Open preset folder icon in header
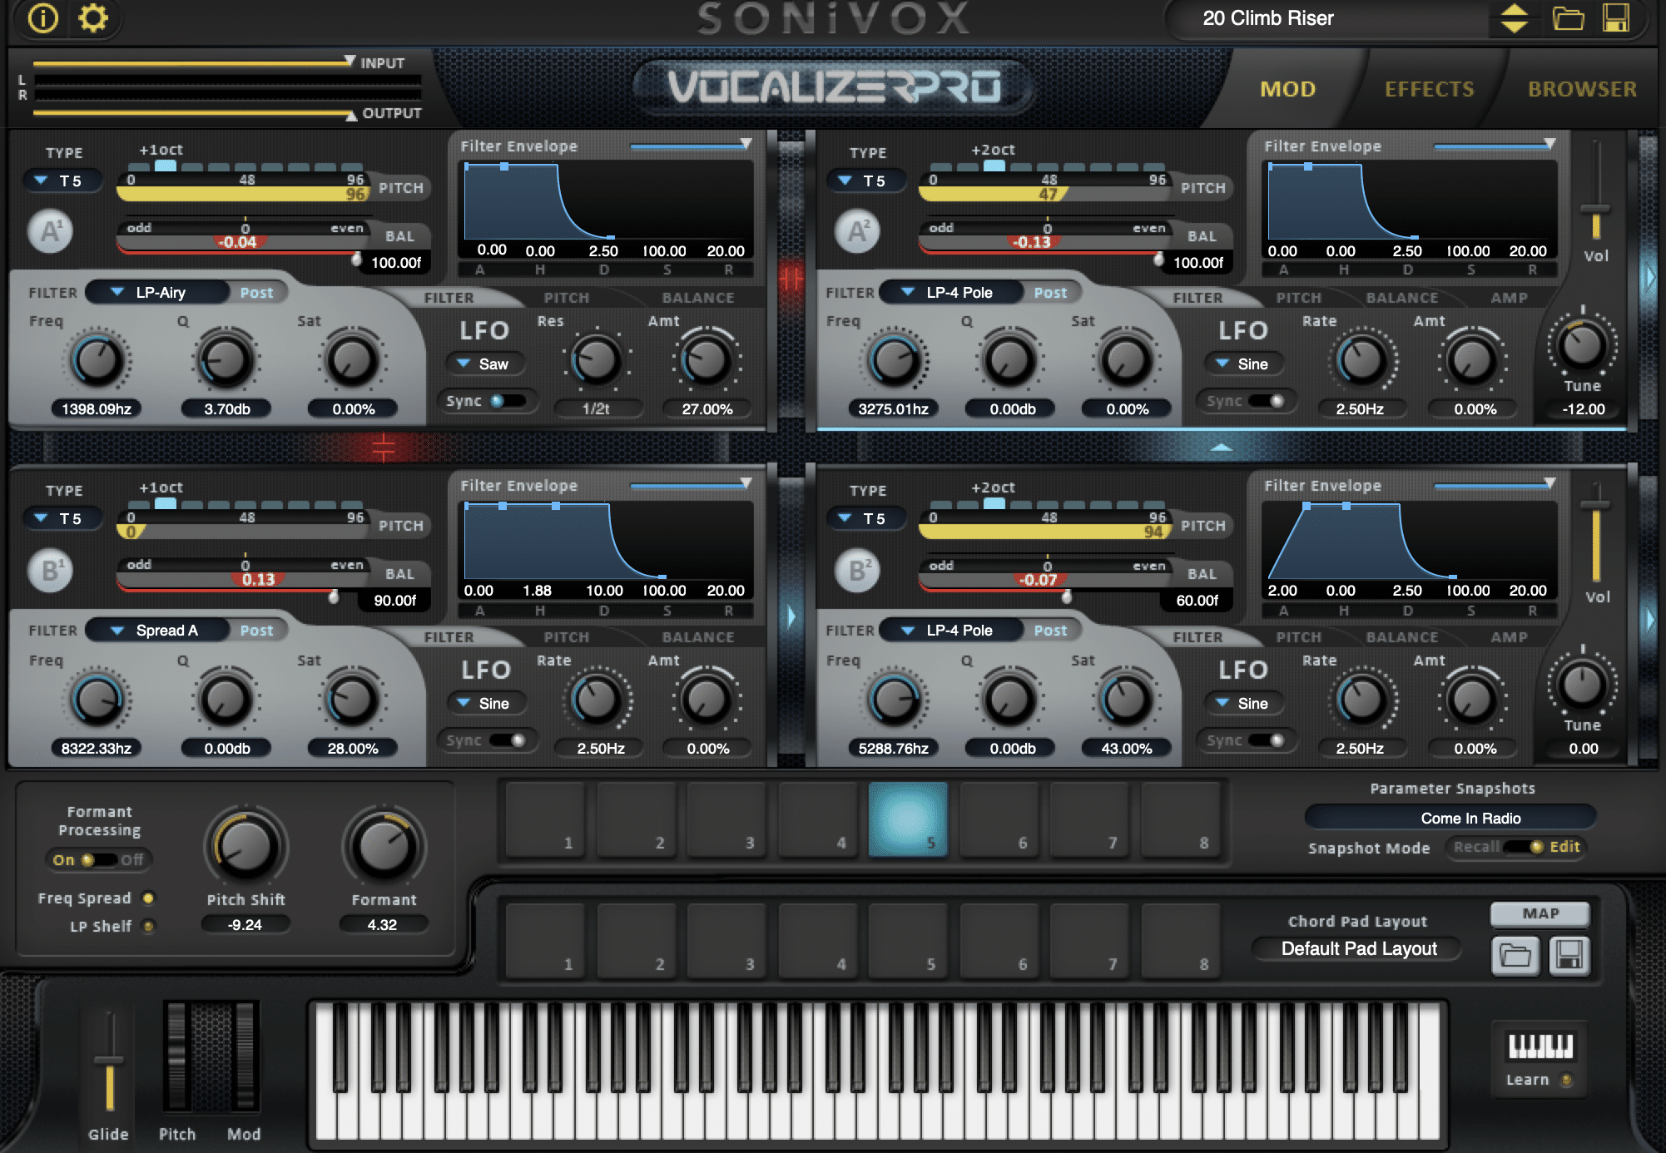Viewport: 1666px width, 1153px height. point(1568,18)
